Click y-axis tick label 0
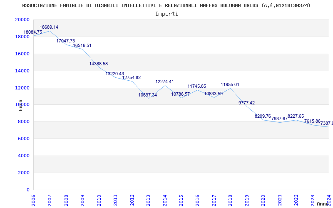This screenshot has height=208, width=333. tap(28, 190)
